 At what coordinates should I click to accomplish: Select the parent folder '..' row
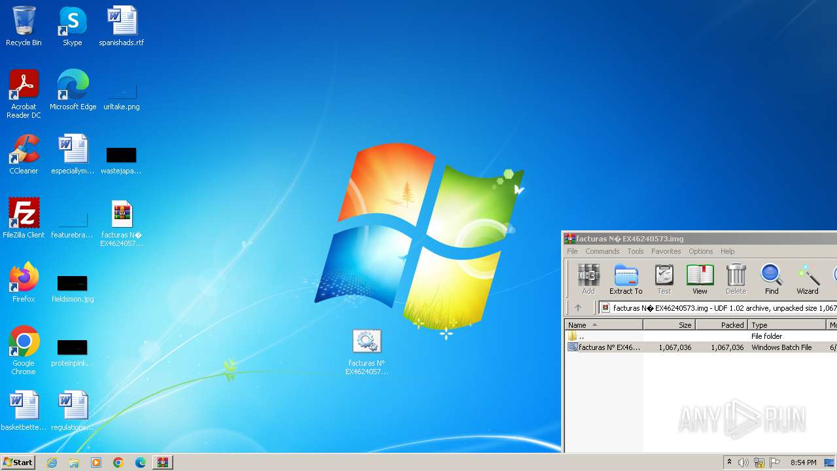pos(701,336)
